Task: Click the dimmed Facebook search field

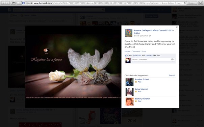Action: (59, 10)
